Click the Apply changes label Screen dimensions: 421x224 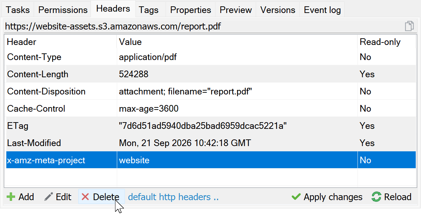pyautogui.click(x=333, y=197)
